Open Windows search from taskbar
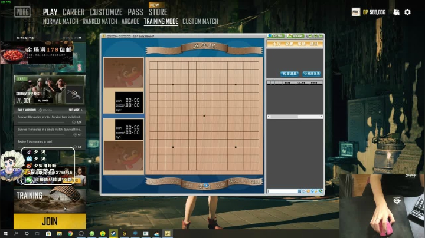425x238 pixels. [17, 233]
